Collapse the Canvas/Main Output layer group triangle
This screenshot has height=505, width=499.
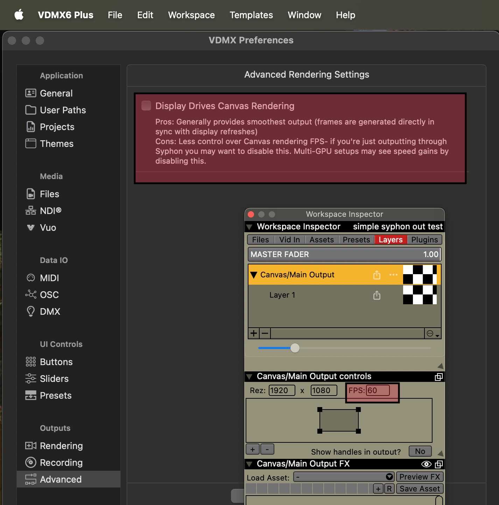(254, 275)
